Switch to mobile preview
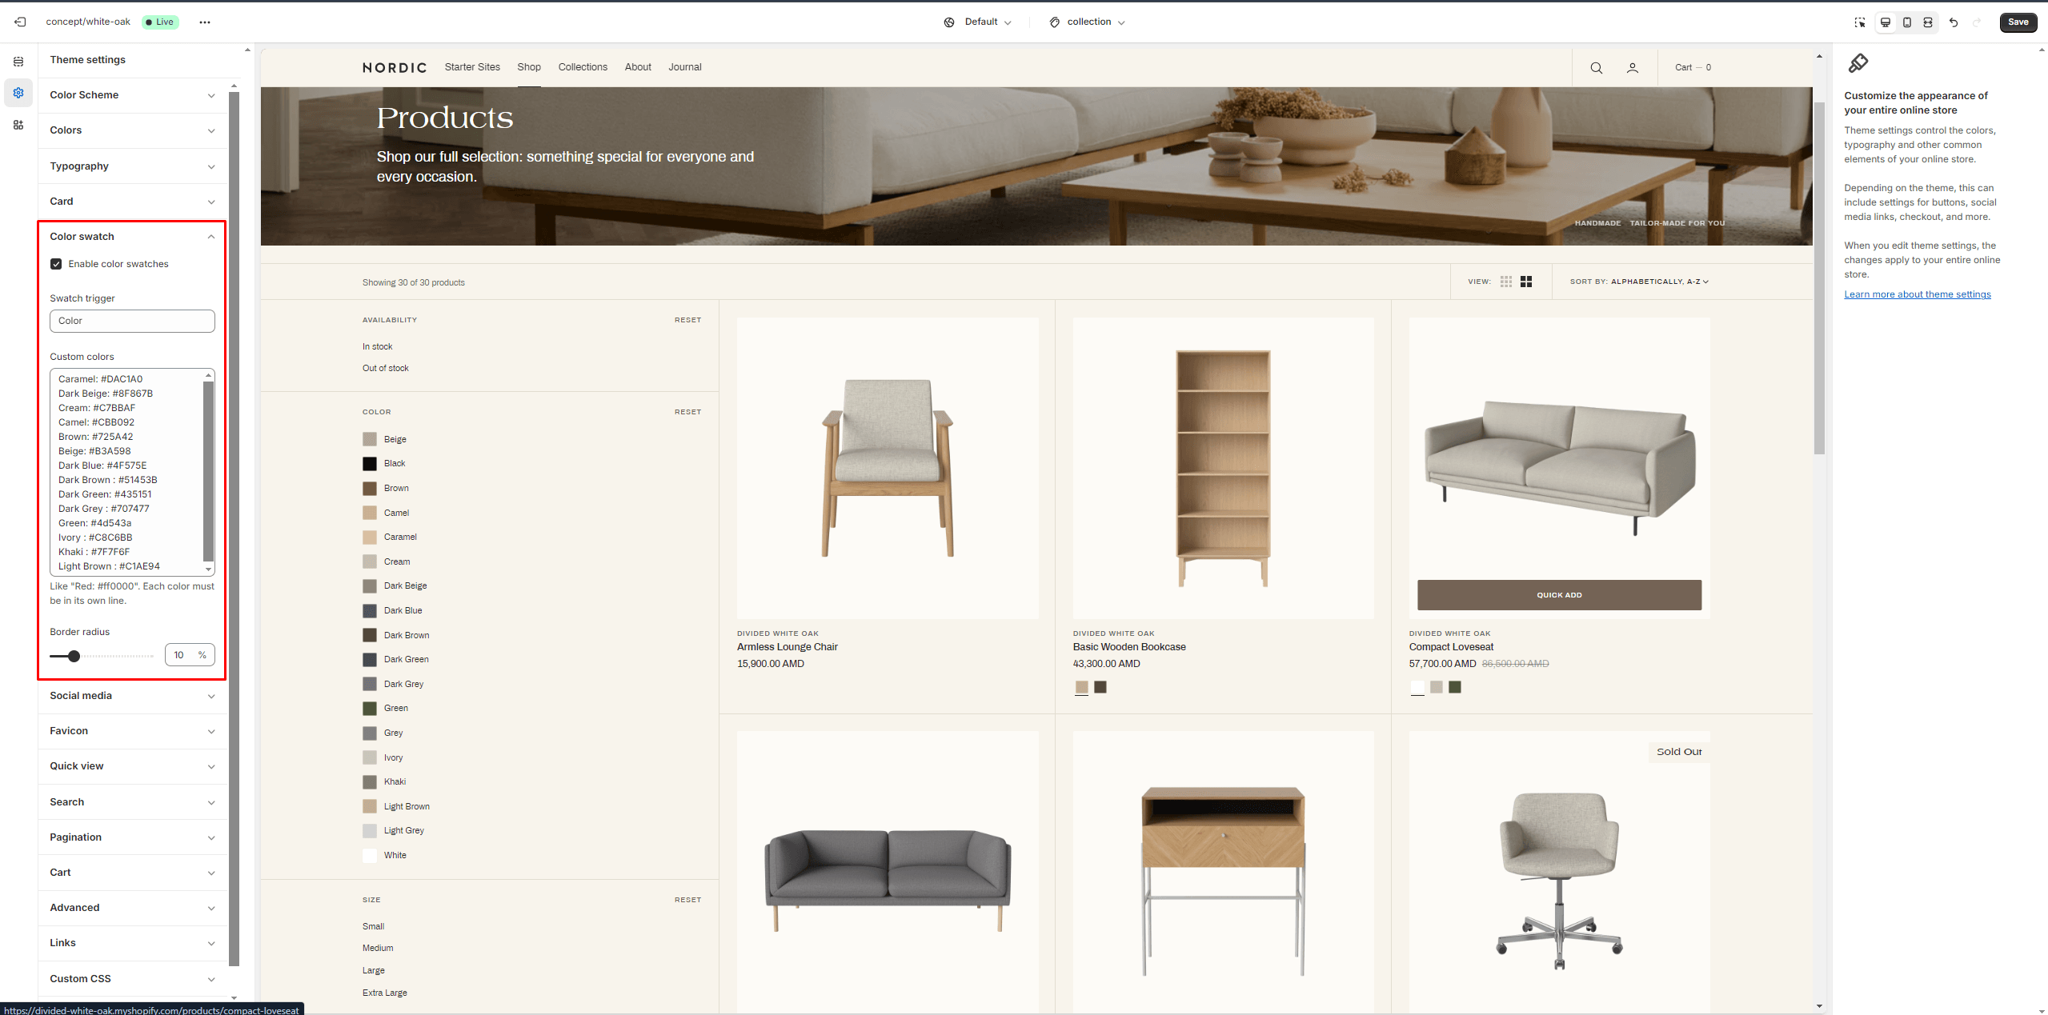Screen dimensions: 2048x1015 (x=1906, y=22)
